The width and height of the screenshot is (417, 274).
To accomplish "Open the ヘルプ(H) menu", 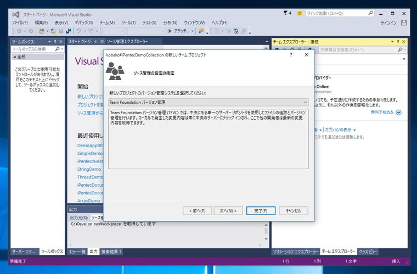I will click(219, 23).
